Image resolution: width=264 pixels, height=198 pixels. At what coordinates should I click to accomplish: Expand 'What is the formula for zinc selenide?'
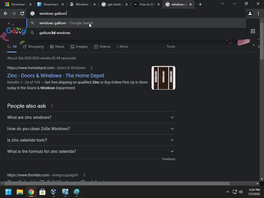click(x=91, y=152)
